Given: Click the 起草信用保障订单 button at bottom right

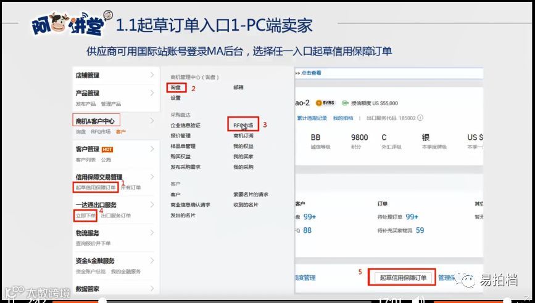Looking at the screenshot, I should (x=403, y=278).
